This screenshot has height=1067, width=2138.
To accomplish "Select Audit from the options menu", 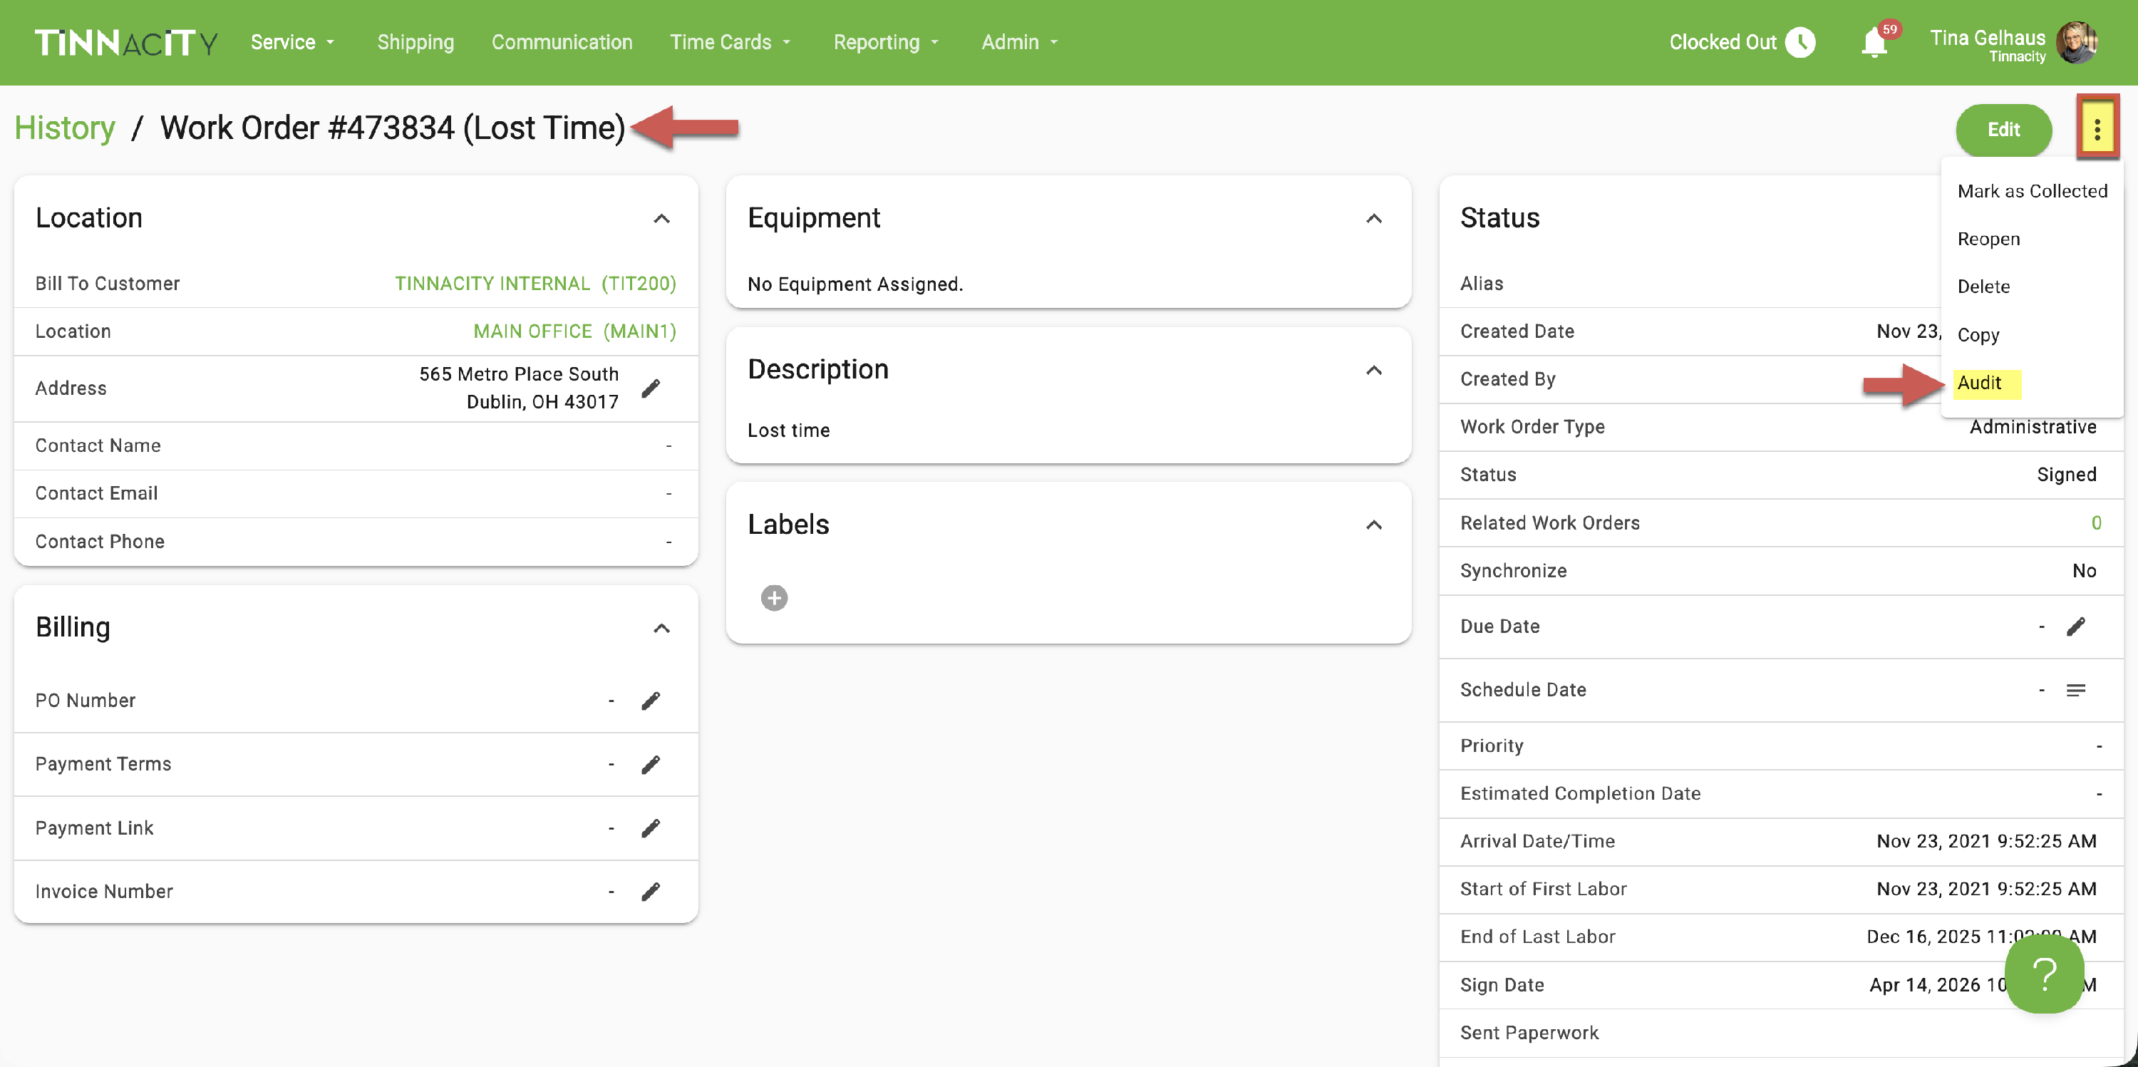I will 1978,383.
